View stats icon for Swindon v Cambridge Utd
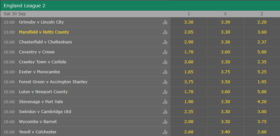 pyautogui.click(x=165, y=112)
